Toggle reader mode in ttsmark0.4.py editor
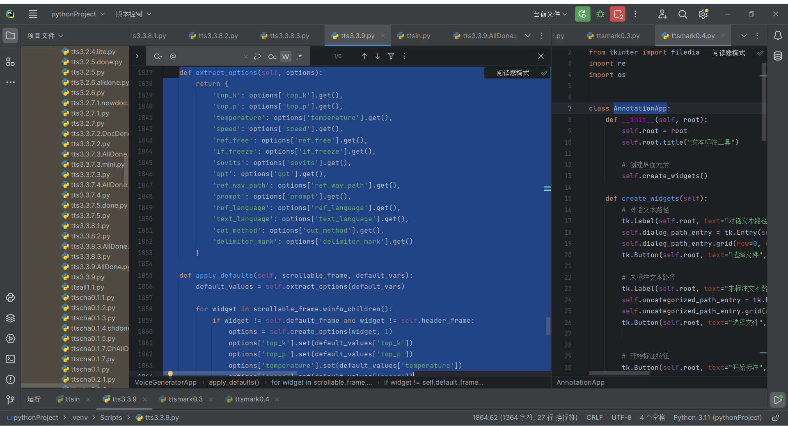Image resolution: width=788 pixels, height=426 pixels. click(728, 53)
